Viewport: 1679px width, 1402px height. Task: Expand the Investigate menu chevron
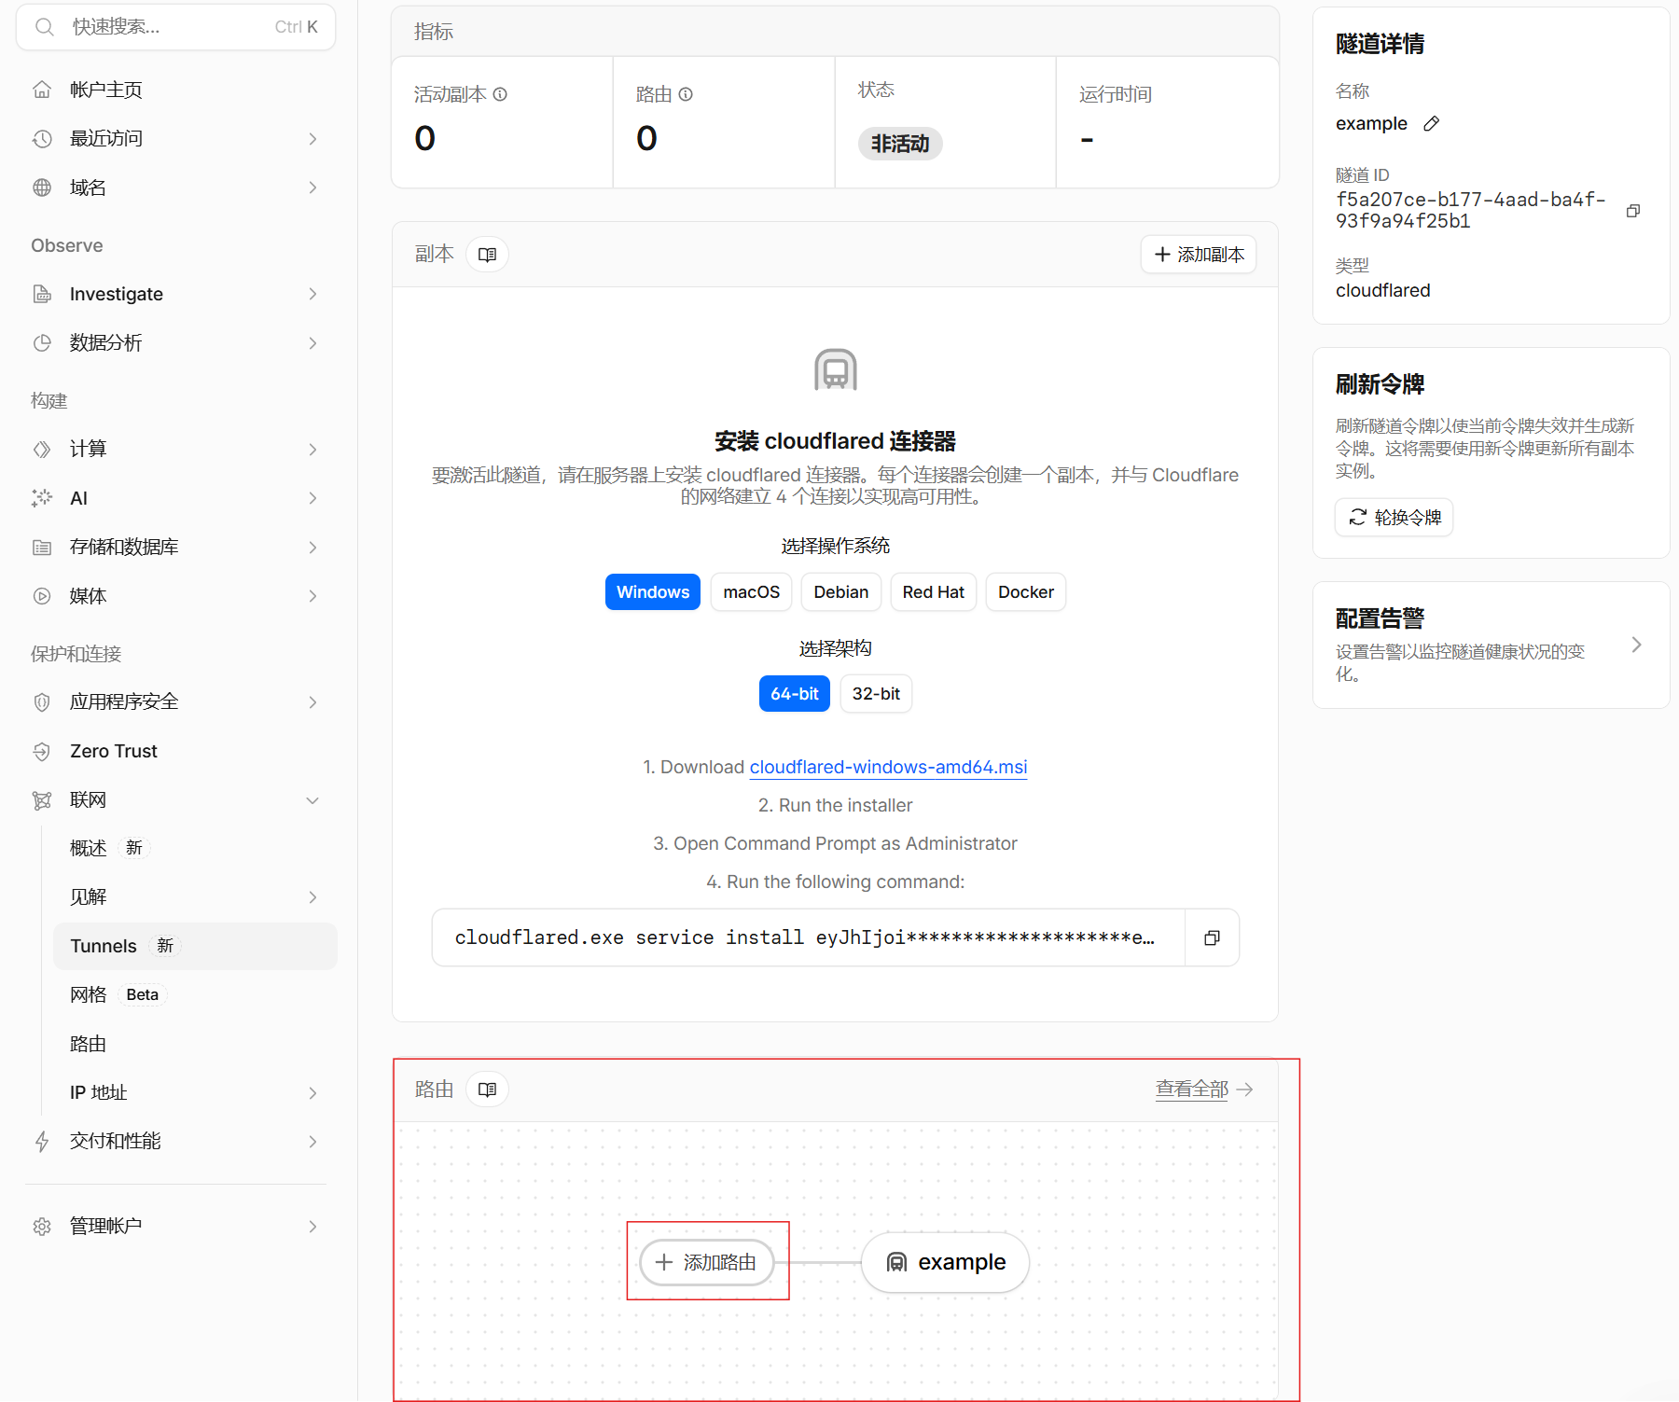[x=312, y=294]
